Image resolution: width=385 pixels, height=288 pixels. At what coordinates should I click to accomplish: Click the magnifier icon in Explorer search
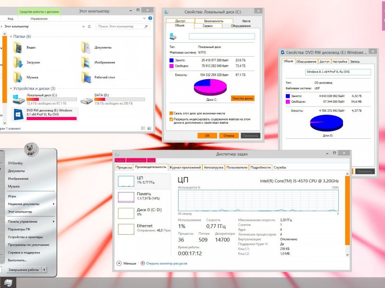tap(146, 26)
